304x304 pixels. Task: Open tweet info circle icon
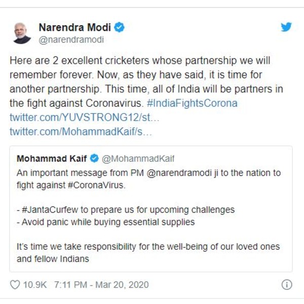[286, 284]
